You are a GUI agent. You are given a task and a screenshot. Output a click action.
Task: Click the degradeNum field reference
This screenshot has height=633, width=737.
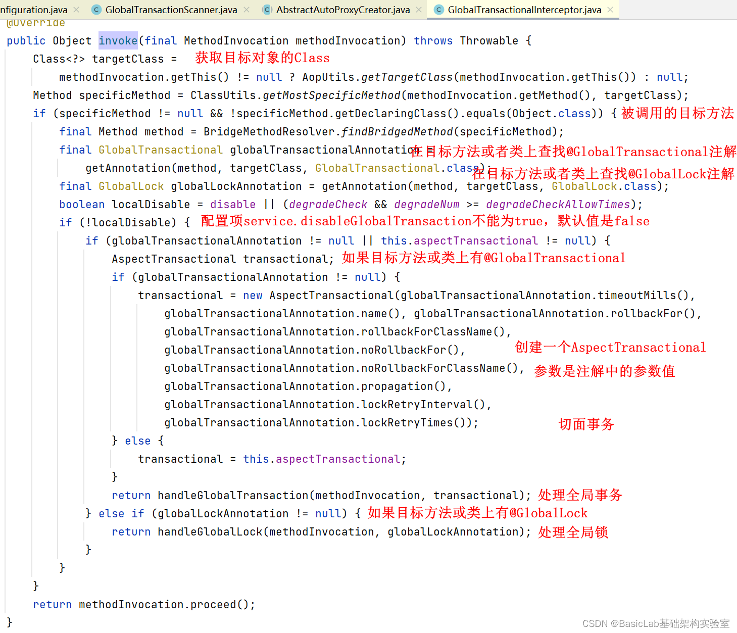point(426,205)
